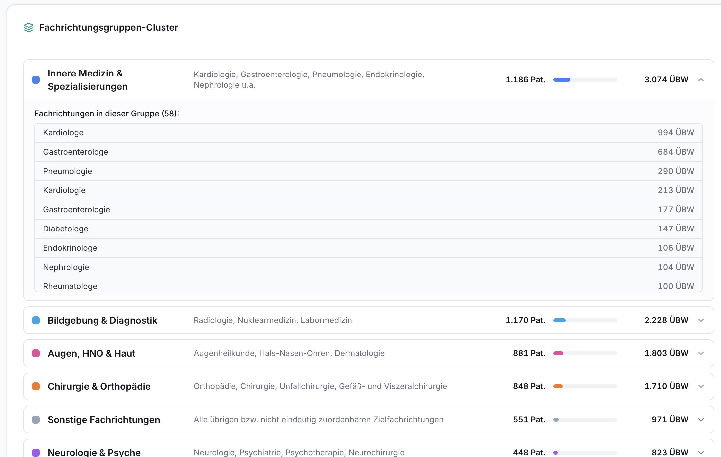Viewport: 721px width, 457px height.
Task: Click the layers icon beside Fachrichtungsgruppen-Cluster
Action: (x=29, y=27)
